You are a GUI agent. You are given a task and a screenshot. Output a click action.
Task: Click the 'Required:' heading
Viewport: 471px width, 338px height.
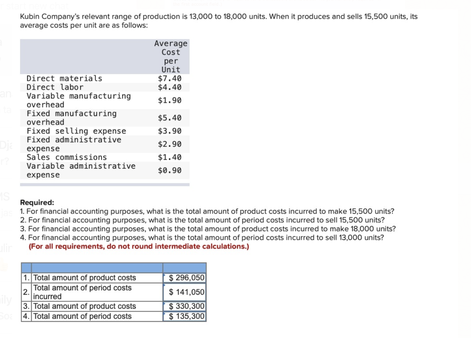tap(37, 203)
